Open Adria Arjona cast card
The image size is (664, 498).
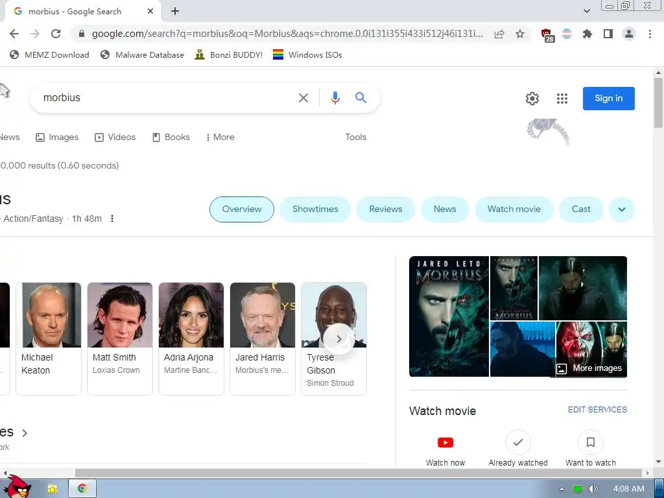coord(191,338)
